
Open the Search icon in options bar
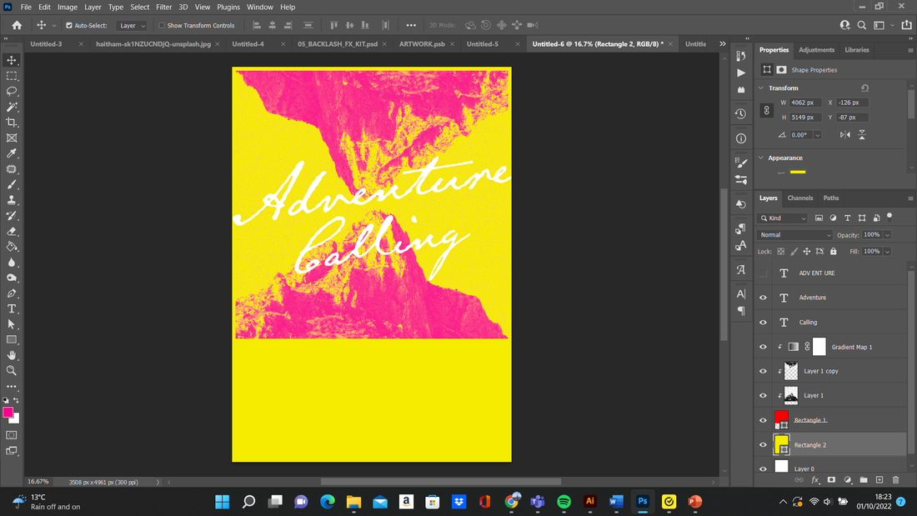click(861, 25)
